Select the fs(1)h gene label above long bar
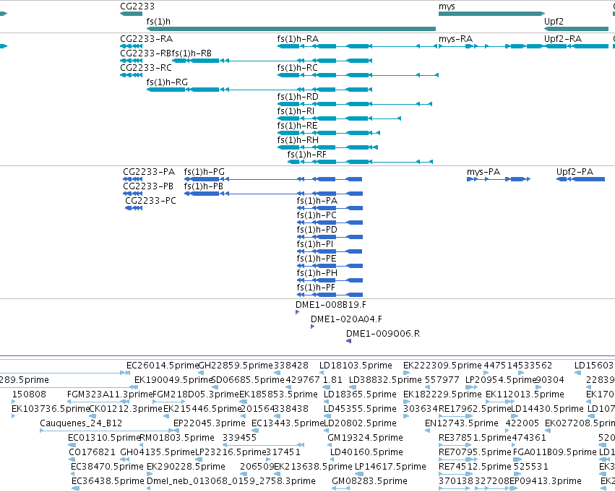615x492 pixels. click(x=158, y=21)
